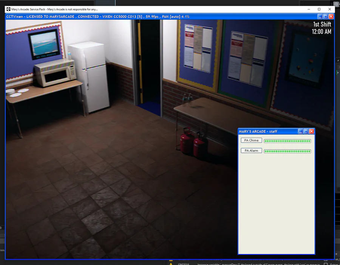Click the PA Alarm button
340x265 pixels.
coord(251,150)
